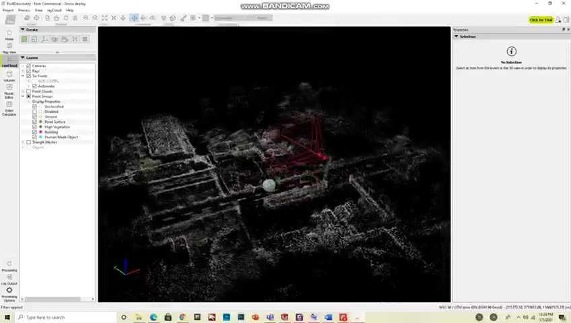Click the clipping box toolbar icon
Viewport: 571px width, 323px height.
(x=164, y=17)
